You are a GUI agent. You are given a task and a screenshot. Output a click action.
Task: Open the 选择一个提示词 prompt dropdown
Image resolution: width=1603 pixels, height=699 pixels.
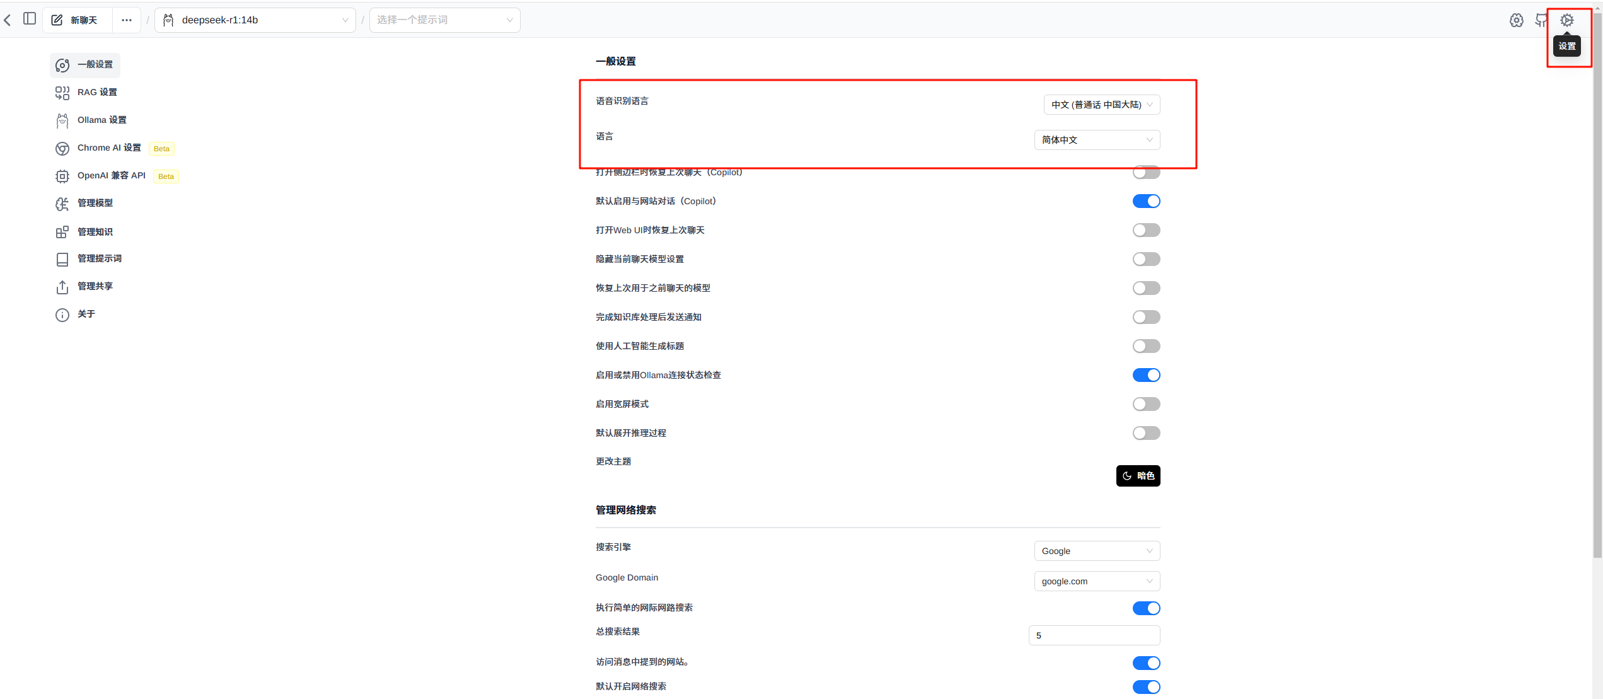tap(445, 20)
